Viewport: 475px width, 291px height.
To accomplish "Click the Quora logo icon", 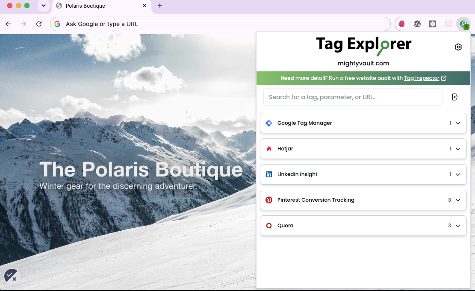I will tap(268, 226).
